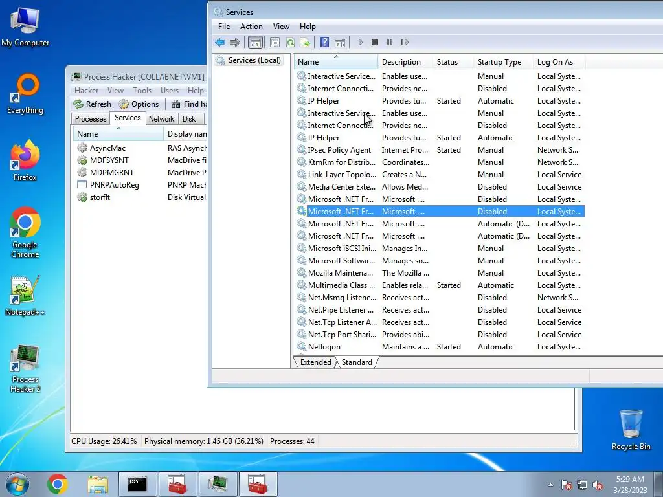This screenshot has height=497, width=663.
Task: Open the Notepad++ desktop shortcut
Action: coord(25,296)
